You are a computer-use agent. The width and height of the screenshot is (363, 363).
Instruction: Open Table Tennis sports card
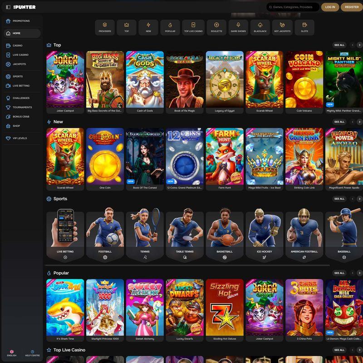[185, 234]
